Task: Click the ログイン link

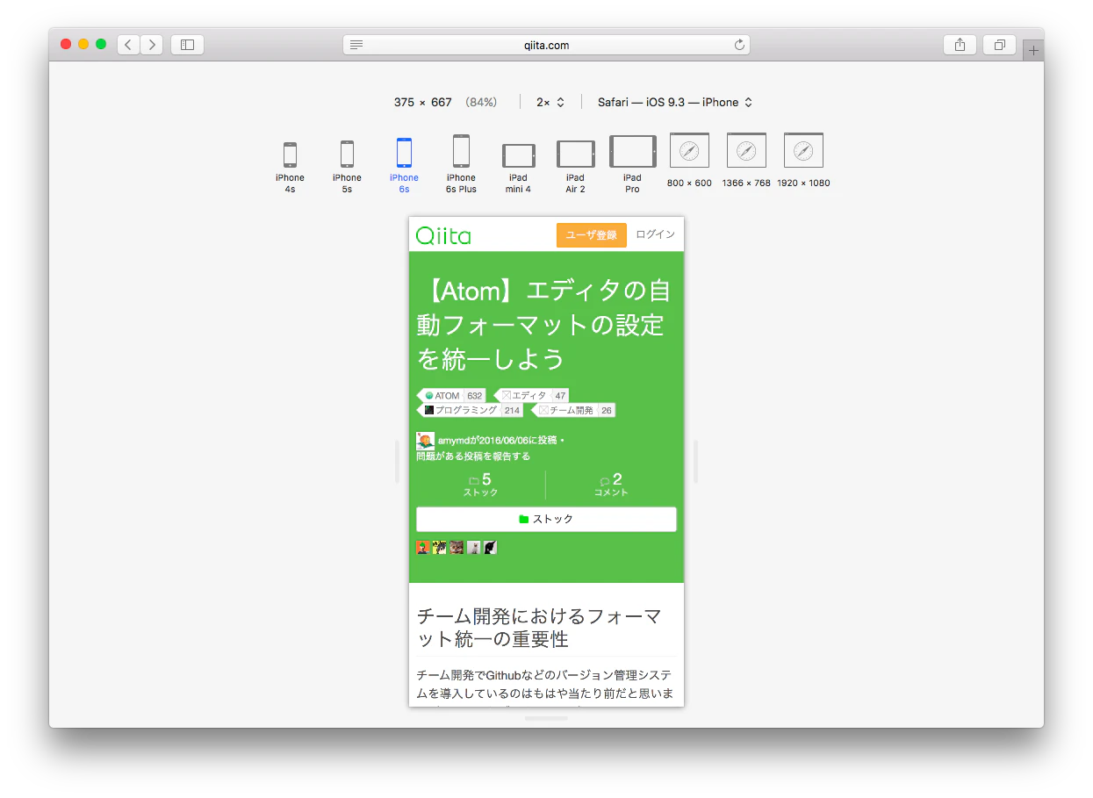Action: 656,234
